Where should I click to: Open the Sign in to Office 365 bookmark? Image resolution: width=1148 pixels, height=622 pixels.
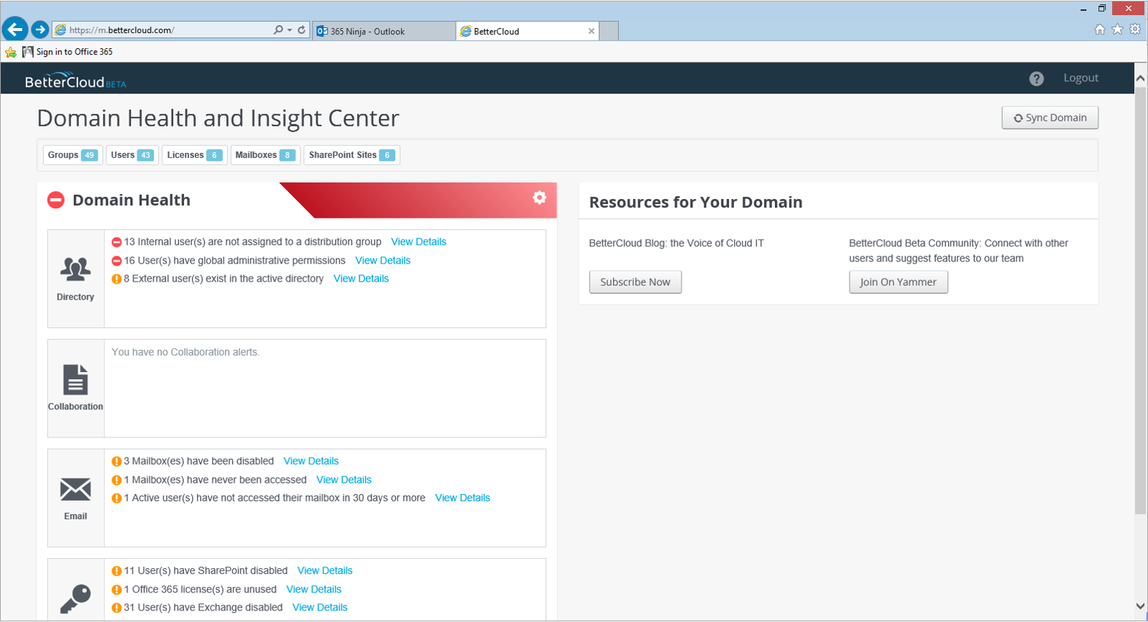68,52
